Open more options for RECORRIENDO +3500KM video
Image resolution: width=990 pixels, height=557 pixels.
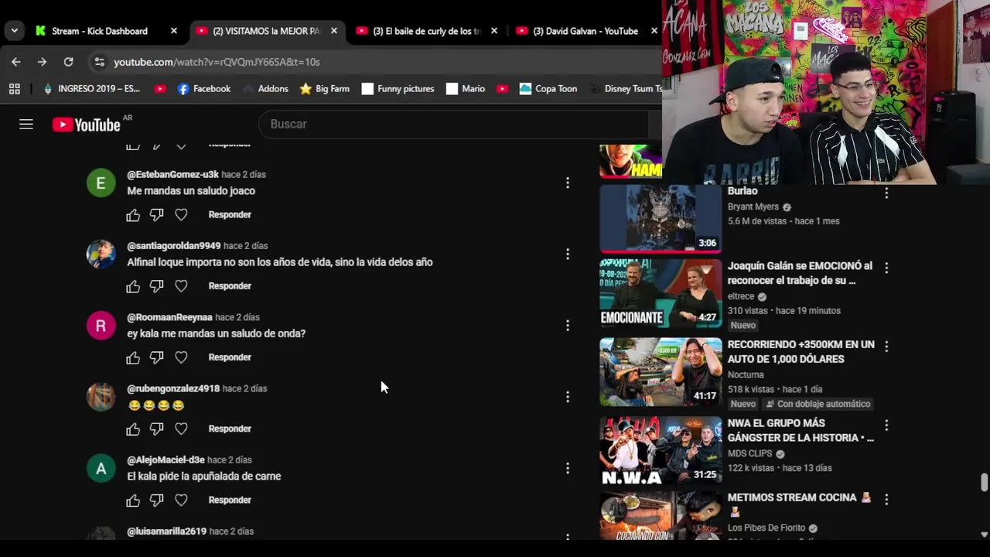[886, 347]
